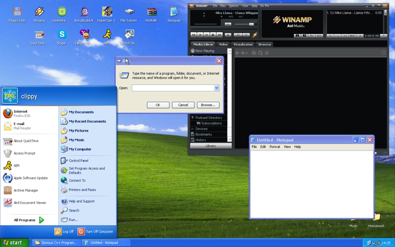Toggle repeat in Winamp
The height and width of the screenshot is (247, 395).
coord(246,35)
